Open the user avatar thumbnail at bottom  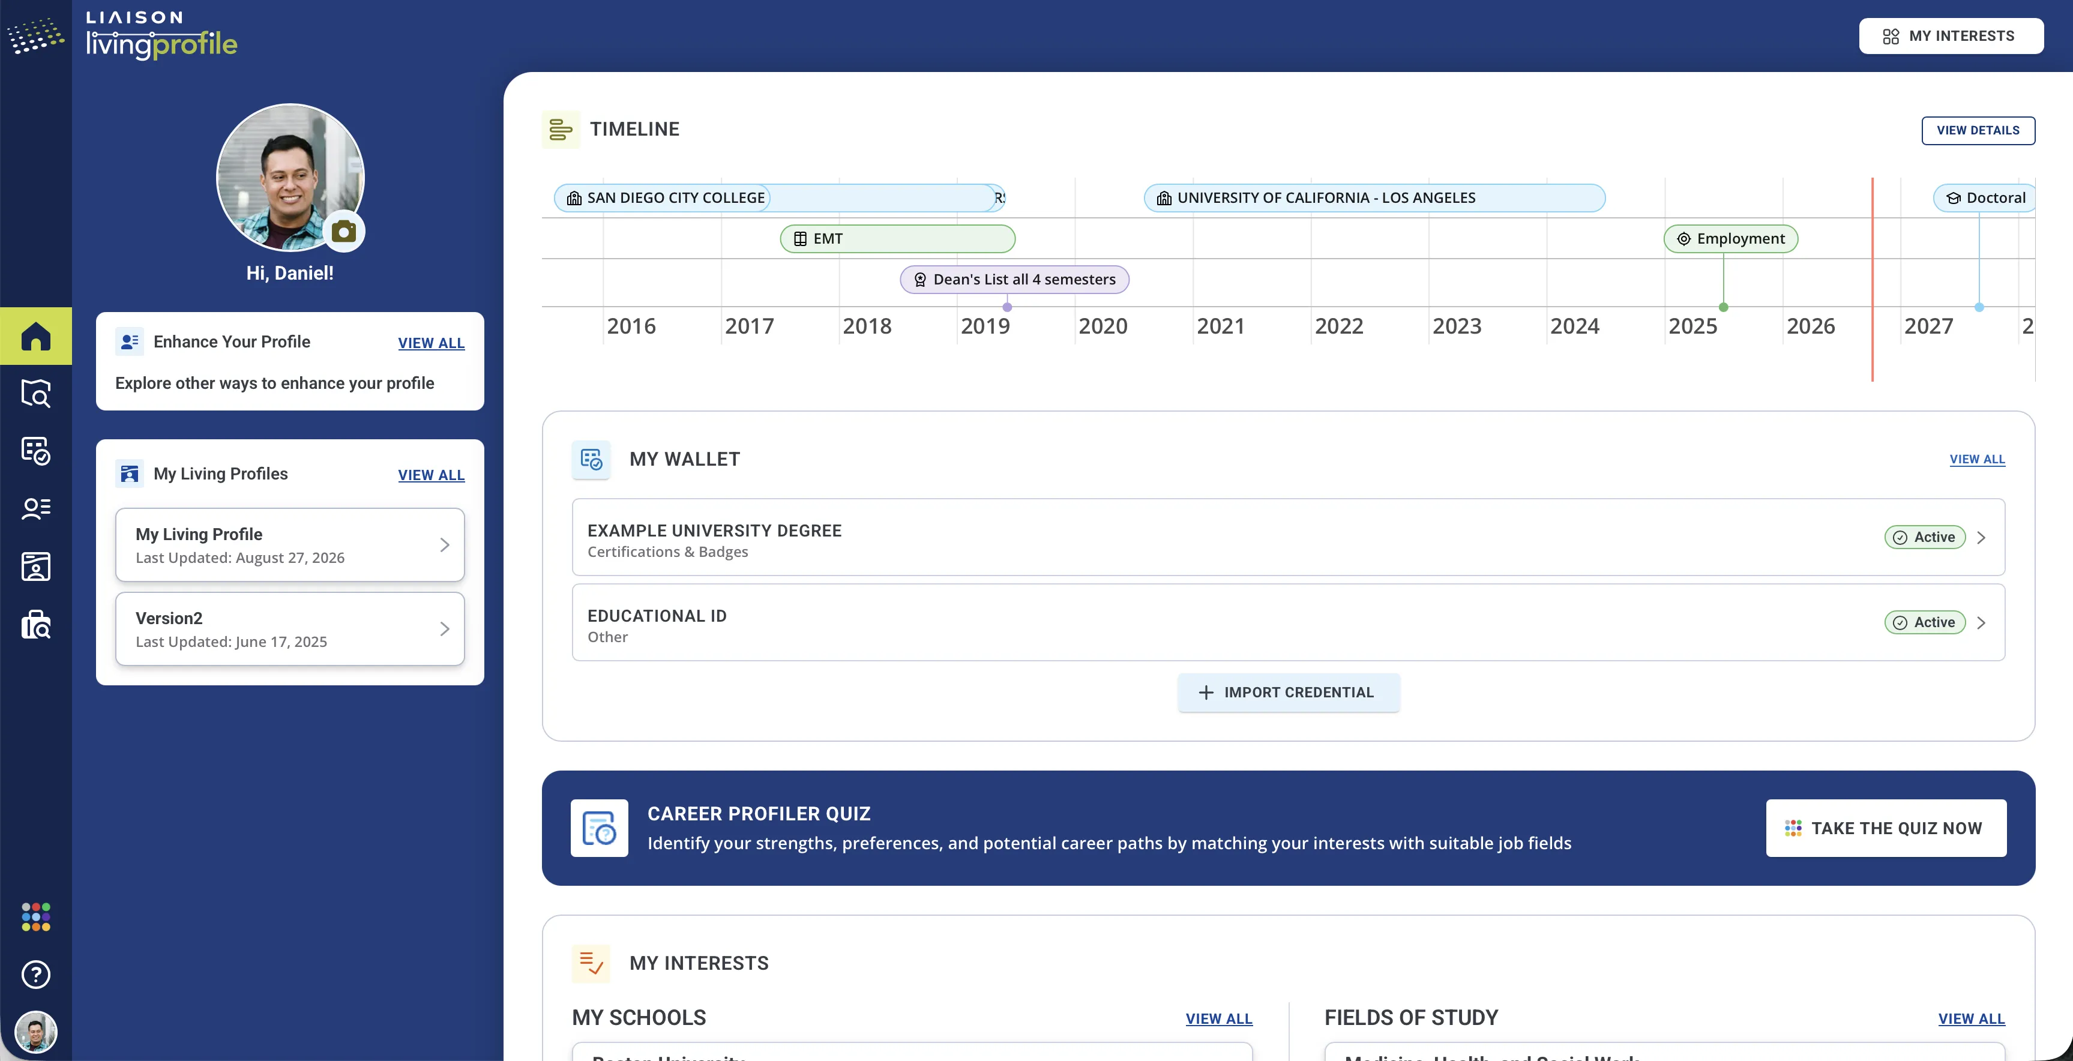click(35, 1032)
